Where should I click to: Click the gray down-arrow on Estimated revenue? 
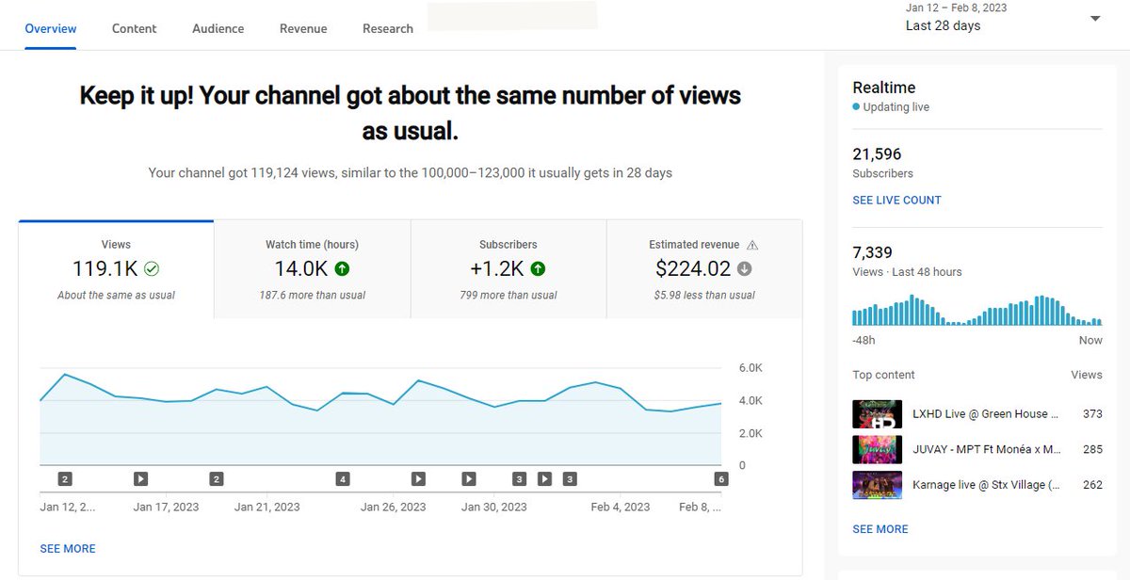pos(744,267)
